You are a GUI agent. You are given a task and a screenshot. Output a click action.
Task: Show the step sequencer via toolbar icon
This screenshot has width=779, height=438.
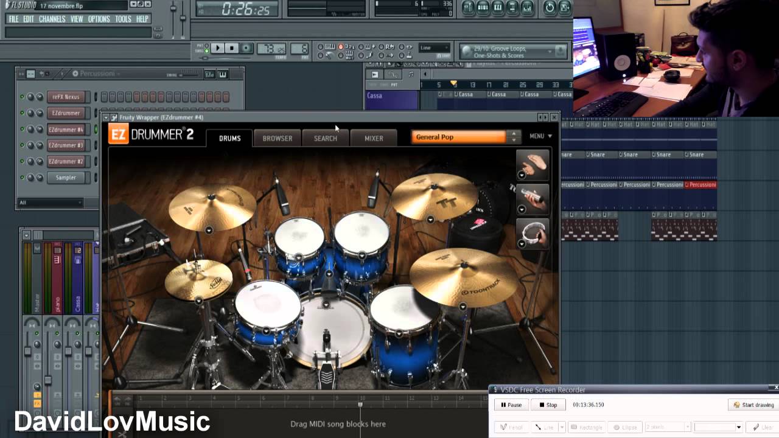(x=483, y=7)
